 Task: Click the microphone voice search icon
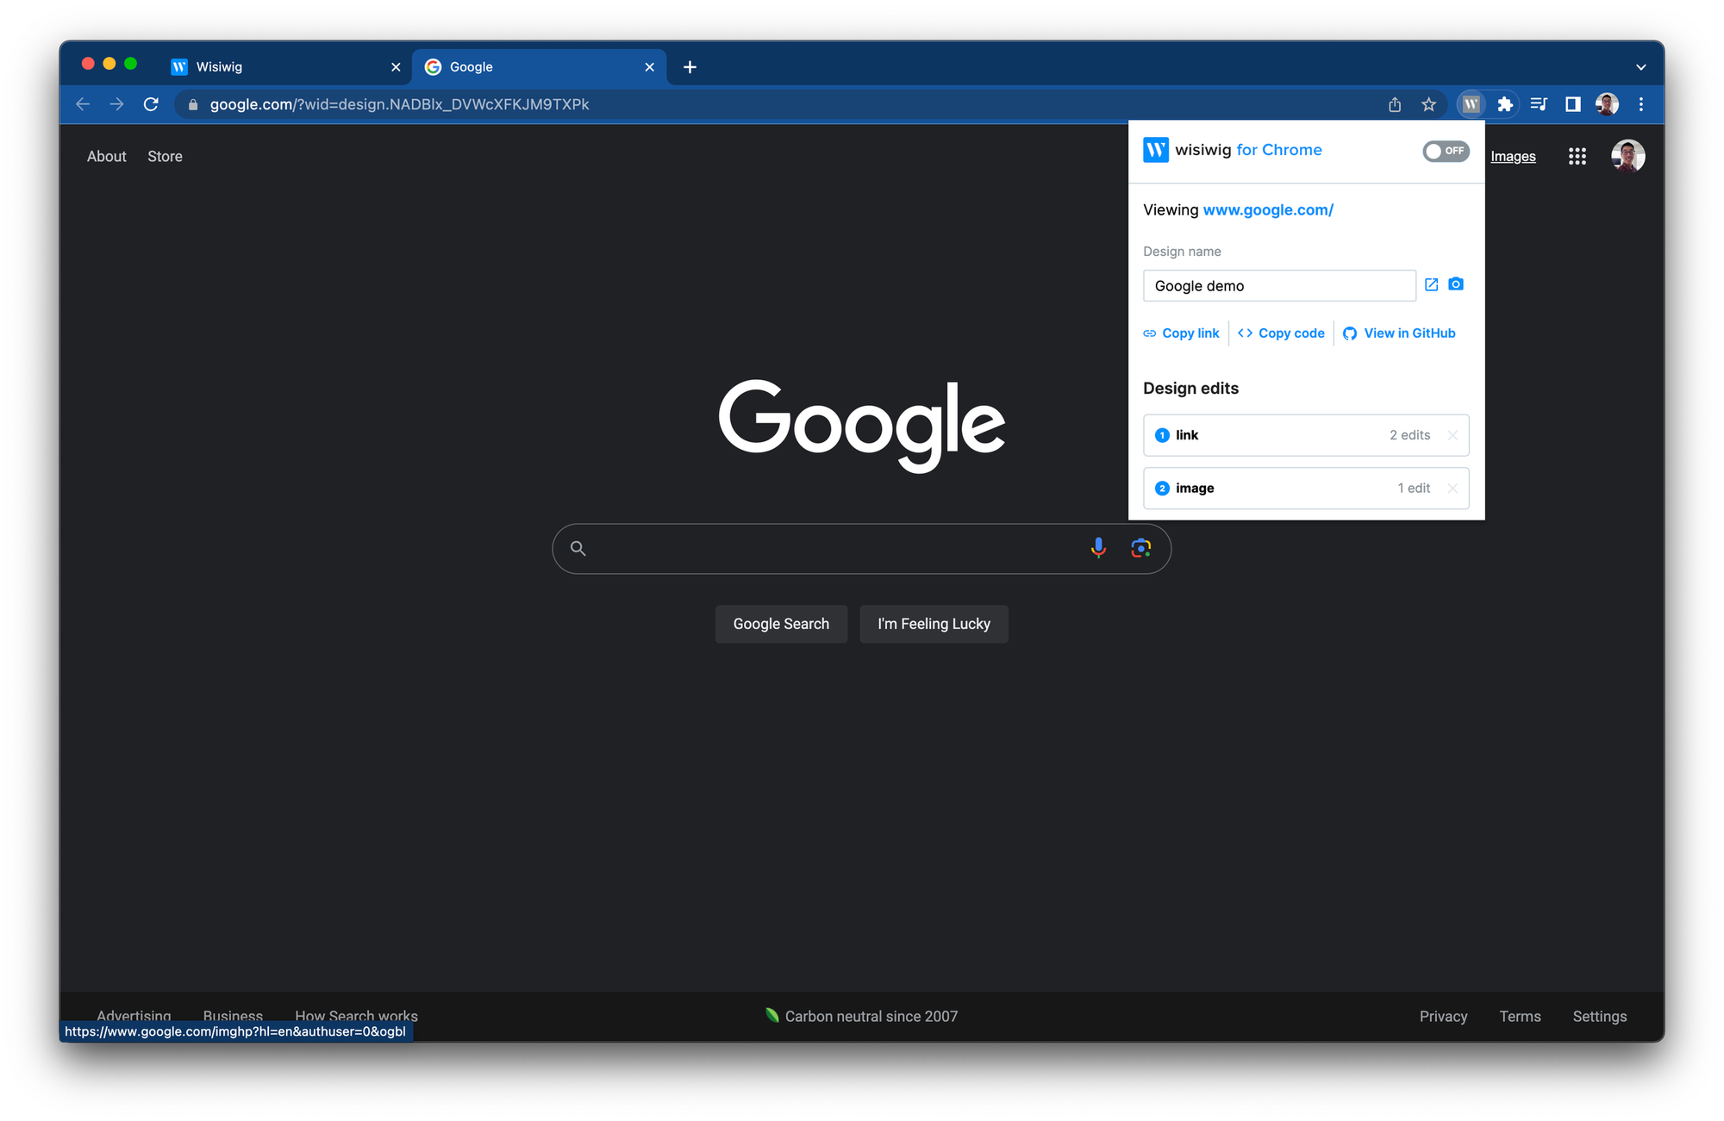pos(1098,548)
